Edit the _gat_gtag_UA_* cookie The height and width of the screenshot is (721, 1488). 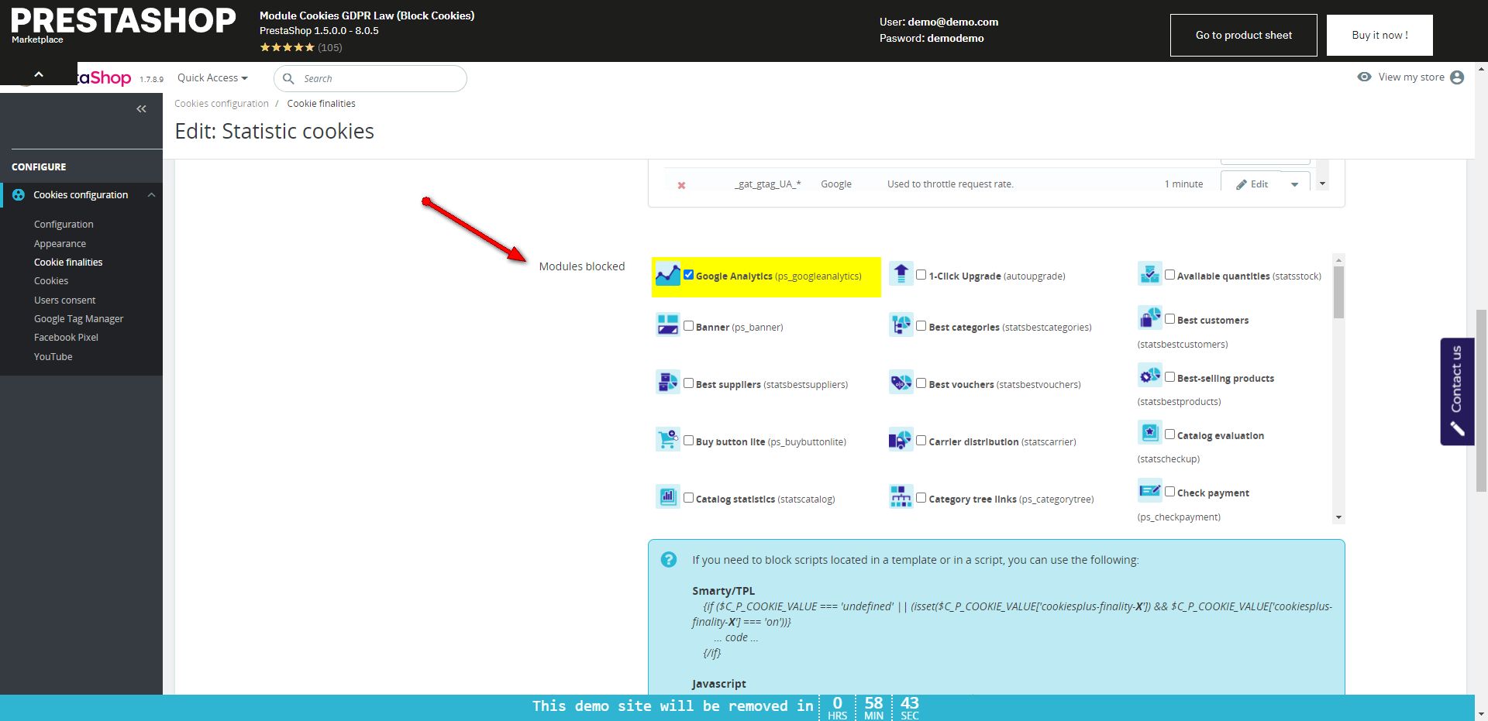1252,184
